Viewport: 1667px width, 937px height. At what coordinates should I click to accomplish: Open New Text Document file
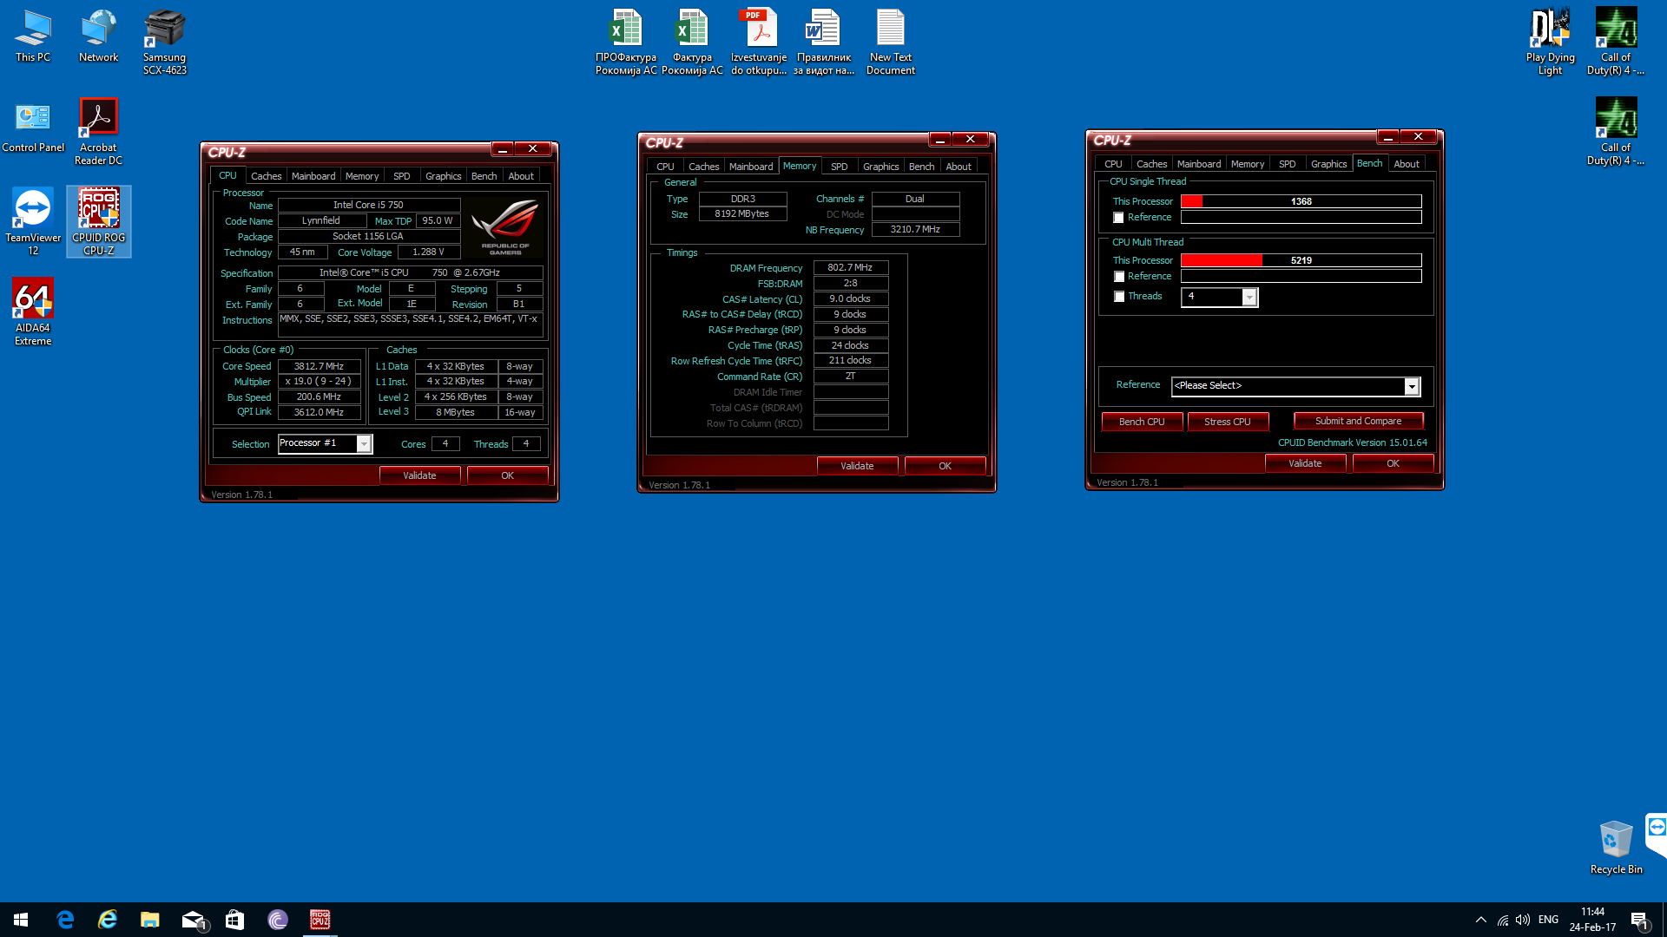click(x=890, y=43)
